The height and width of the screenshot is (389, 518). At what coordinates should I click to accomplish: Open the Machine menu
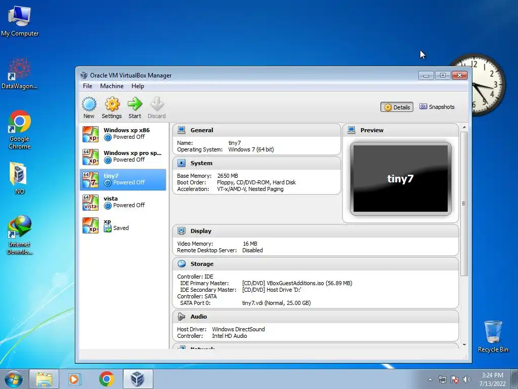(112, 86)
